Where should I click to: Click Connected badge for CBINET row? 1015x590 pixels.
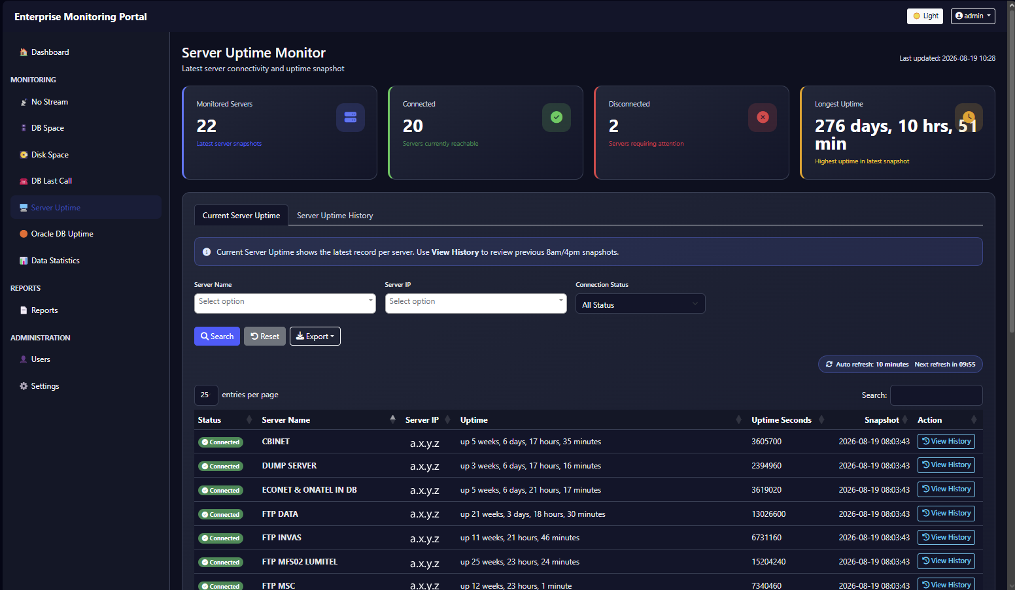coord(221,442)
